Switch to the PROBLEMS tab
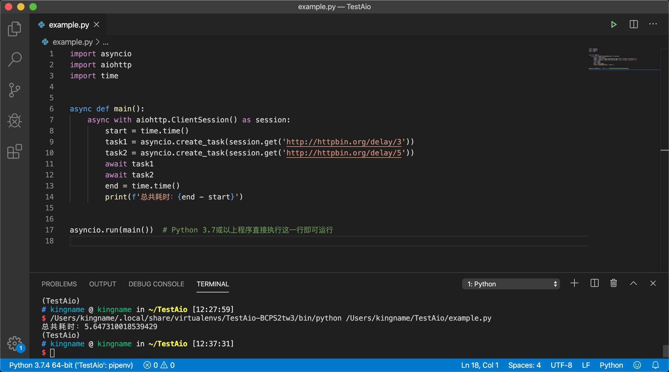669x372 pixels. click(59, 284)
